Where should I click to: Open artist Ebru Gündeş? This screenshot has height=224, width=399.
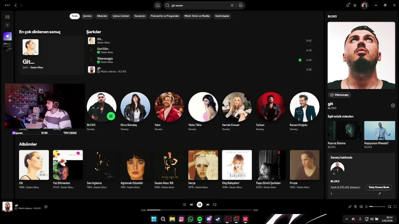coord(135,111)
